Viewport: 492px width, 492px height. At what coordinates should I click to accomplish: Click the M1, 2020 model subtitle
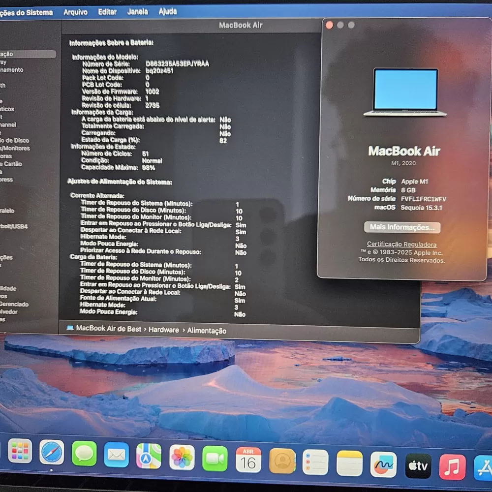click(403, 163)
